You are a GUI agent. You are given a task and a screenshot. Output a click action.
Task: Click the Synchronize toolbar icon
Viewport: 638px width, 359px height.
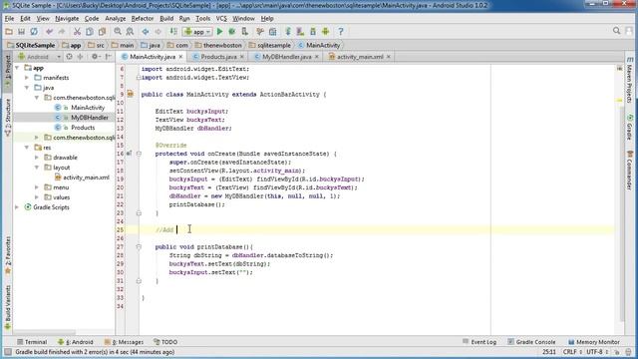[x=34, y=32]
